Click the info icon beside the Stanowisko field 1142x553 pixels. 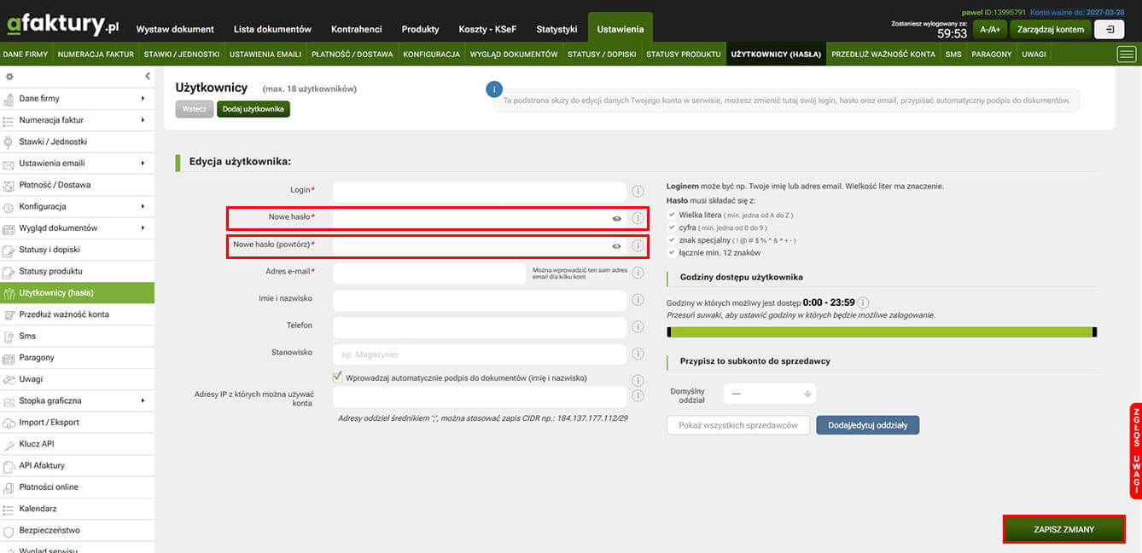point(638,354)
